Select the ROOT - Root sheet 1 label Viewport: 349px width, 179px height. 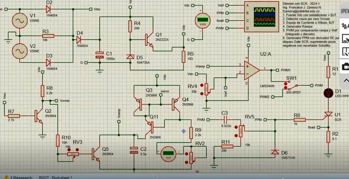[x=55, y=177]
